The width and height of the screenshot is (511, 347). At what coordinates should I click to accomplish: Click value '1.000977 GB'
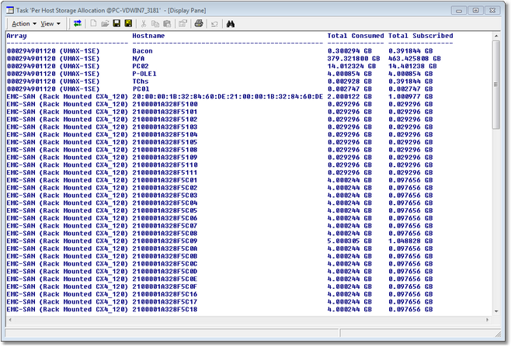pyautogui.click(x=411, y=96)
